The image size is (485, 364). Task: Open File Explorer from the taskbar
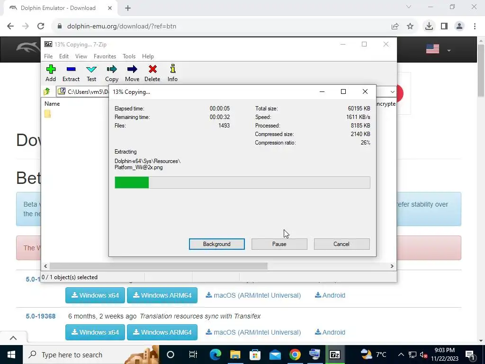pyautogui.click(x=235, y=355)
